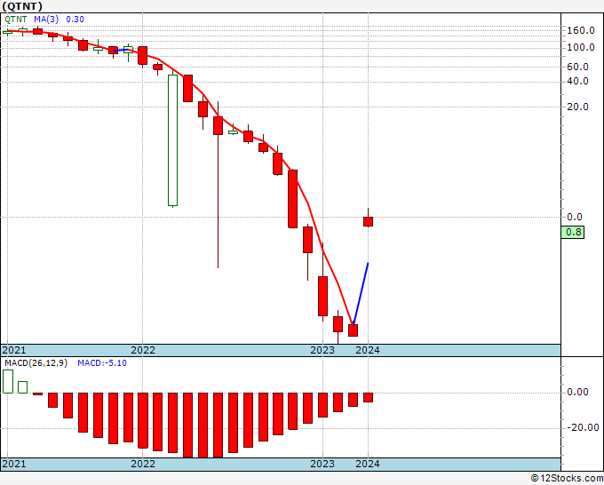The width and height of the screenshot is (604, 485).
Task: Click the 2023 label on price timeline
Action: [x=322, y=350]
